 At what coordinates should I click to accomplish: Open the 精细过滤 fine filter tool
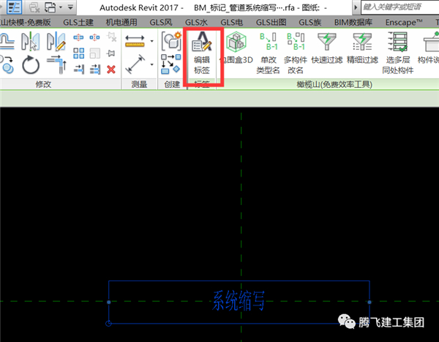click(364, 53)
